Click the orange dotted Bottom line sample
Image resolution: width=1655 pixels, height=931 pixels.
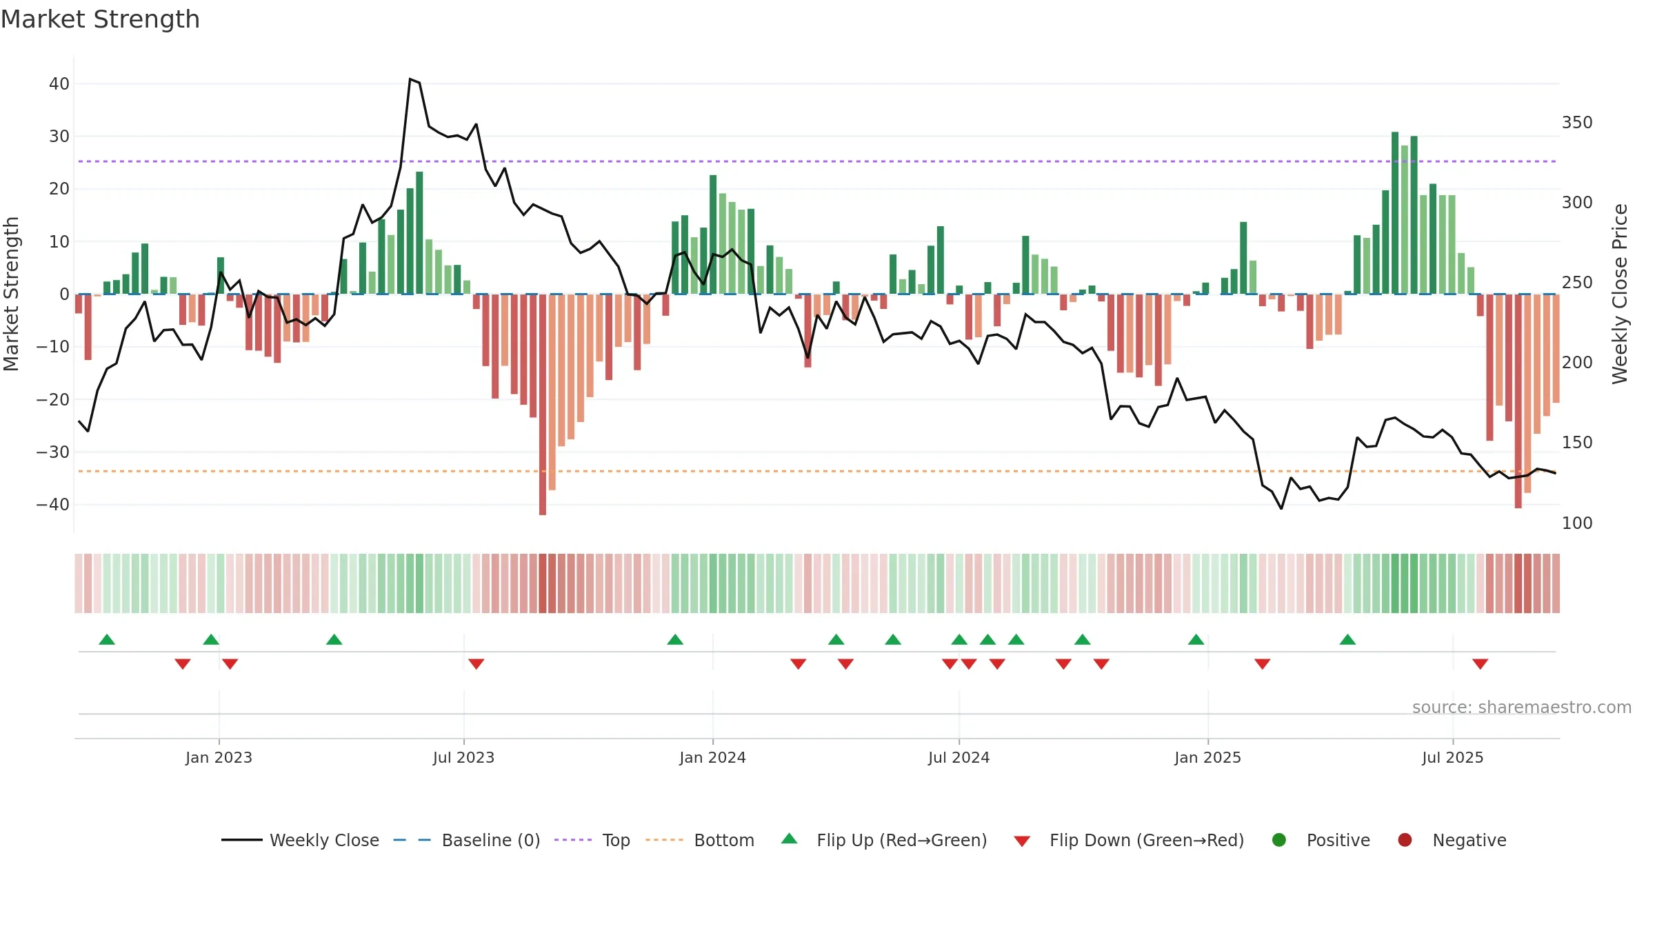coord(664,840)
